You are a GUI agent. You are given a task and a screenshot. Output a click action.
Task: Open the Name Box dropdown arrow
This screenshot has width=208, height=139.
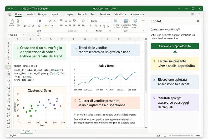coord(24,35)
